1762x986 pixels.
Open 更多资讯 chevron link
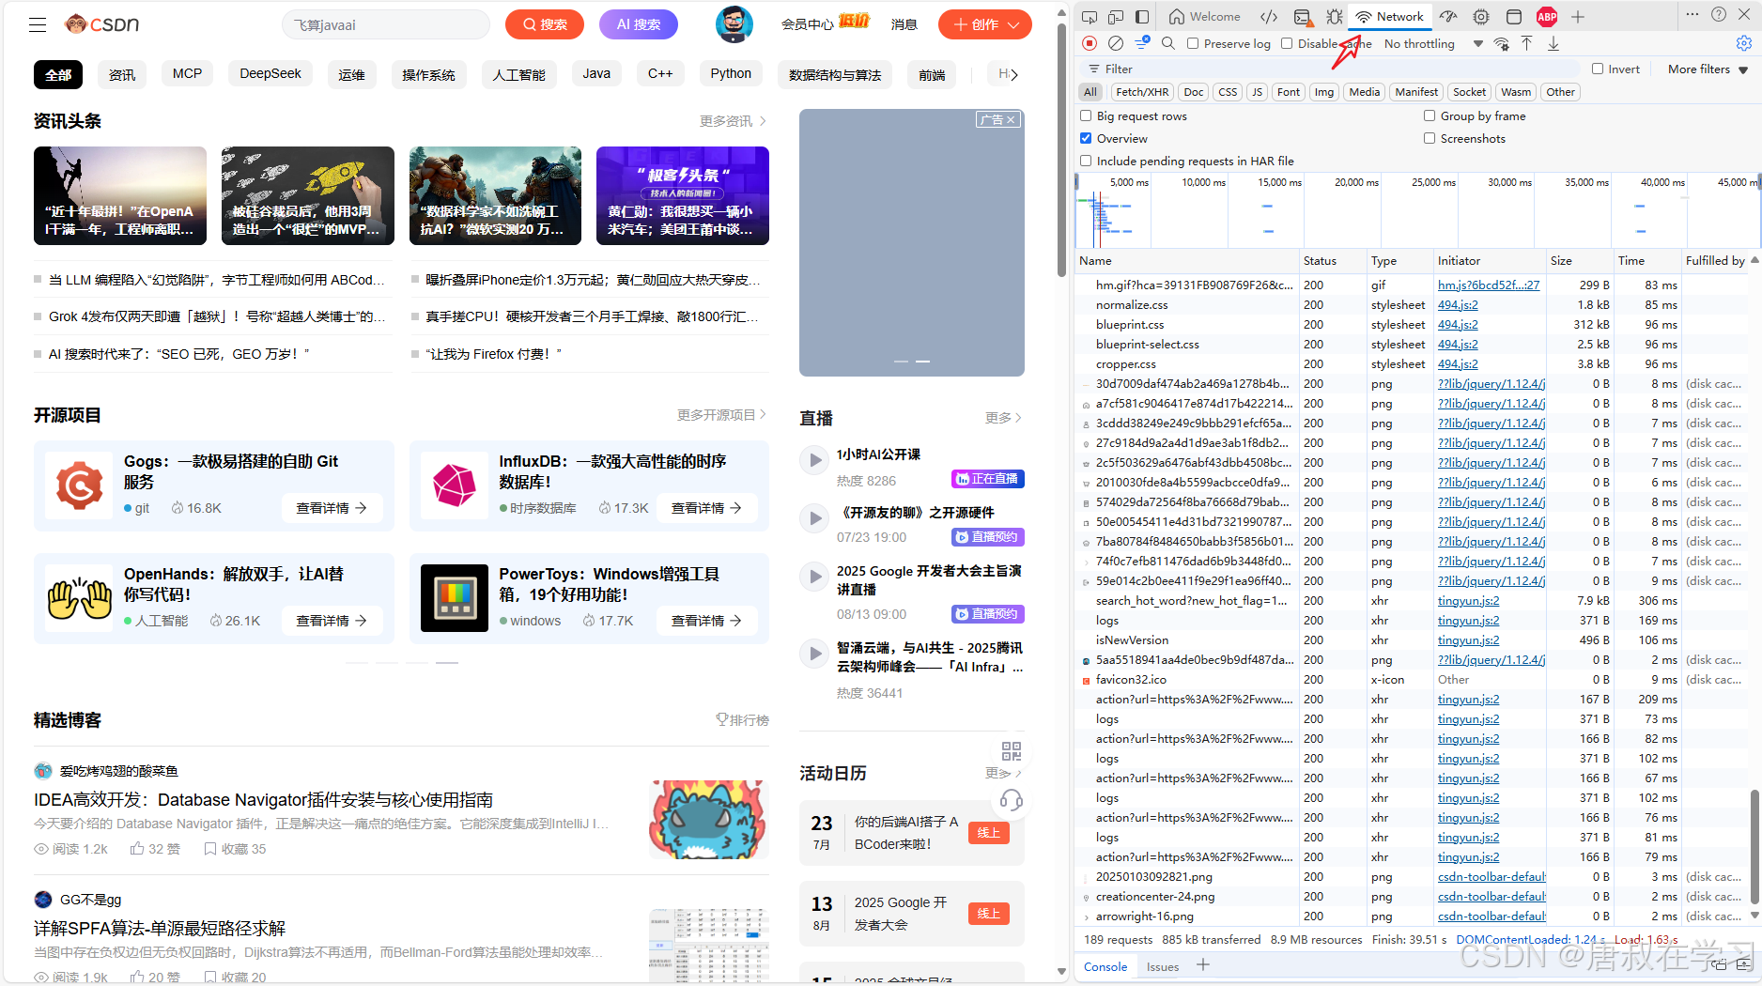(733, 121)
